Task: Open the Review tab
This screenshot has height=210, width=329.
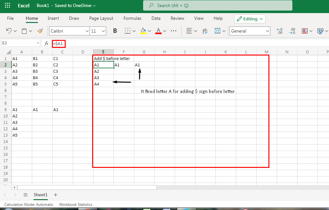Action: [x=177, y=19]
